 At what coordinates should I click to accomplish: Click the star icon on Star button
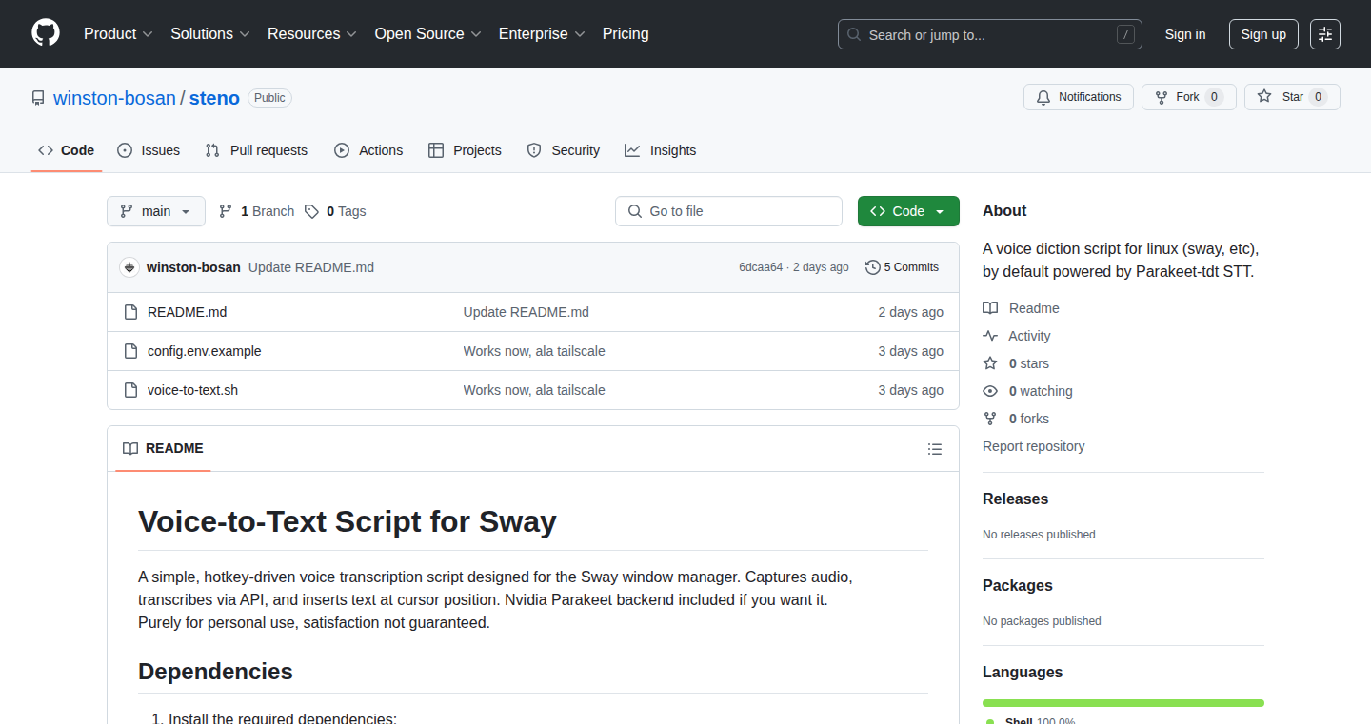tap(1264, 97)
